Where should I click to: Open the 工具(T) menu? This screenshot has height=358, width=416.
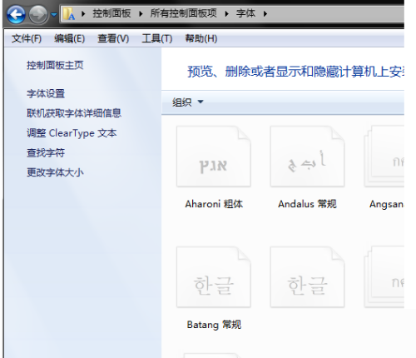157,38
